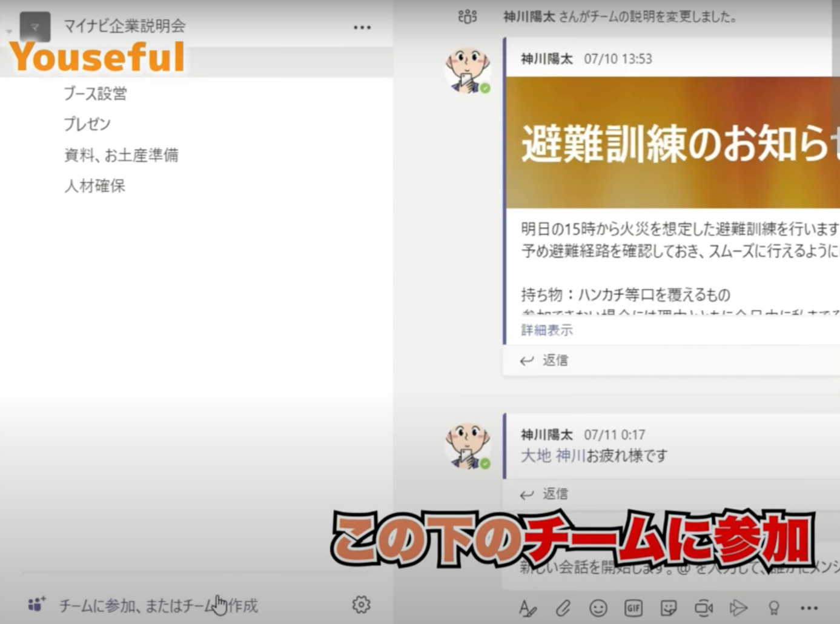This screenshot has width=840, height=624.
Task: Click the new conversation input field
Action: tap(671, 568)
